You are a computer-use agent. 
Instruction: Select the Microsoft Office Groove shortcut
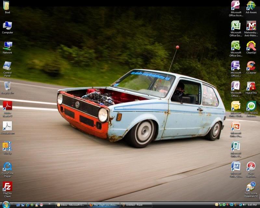click(236, 49)
